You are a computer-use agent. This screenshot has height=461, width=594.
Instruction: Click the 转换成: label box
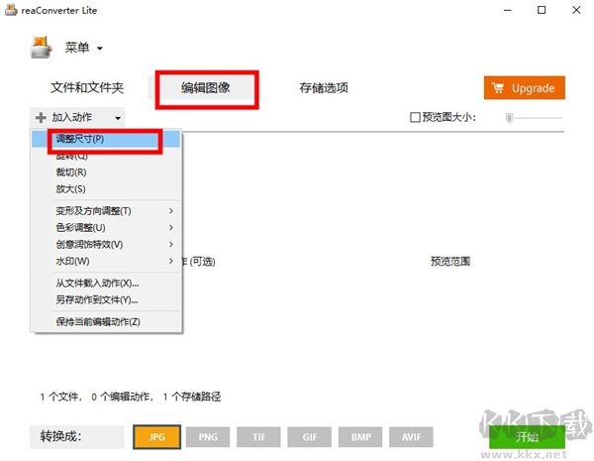pos(77,437)
